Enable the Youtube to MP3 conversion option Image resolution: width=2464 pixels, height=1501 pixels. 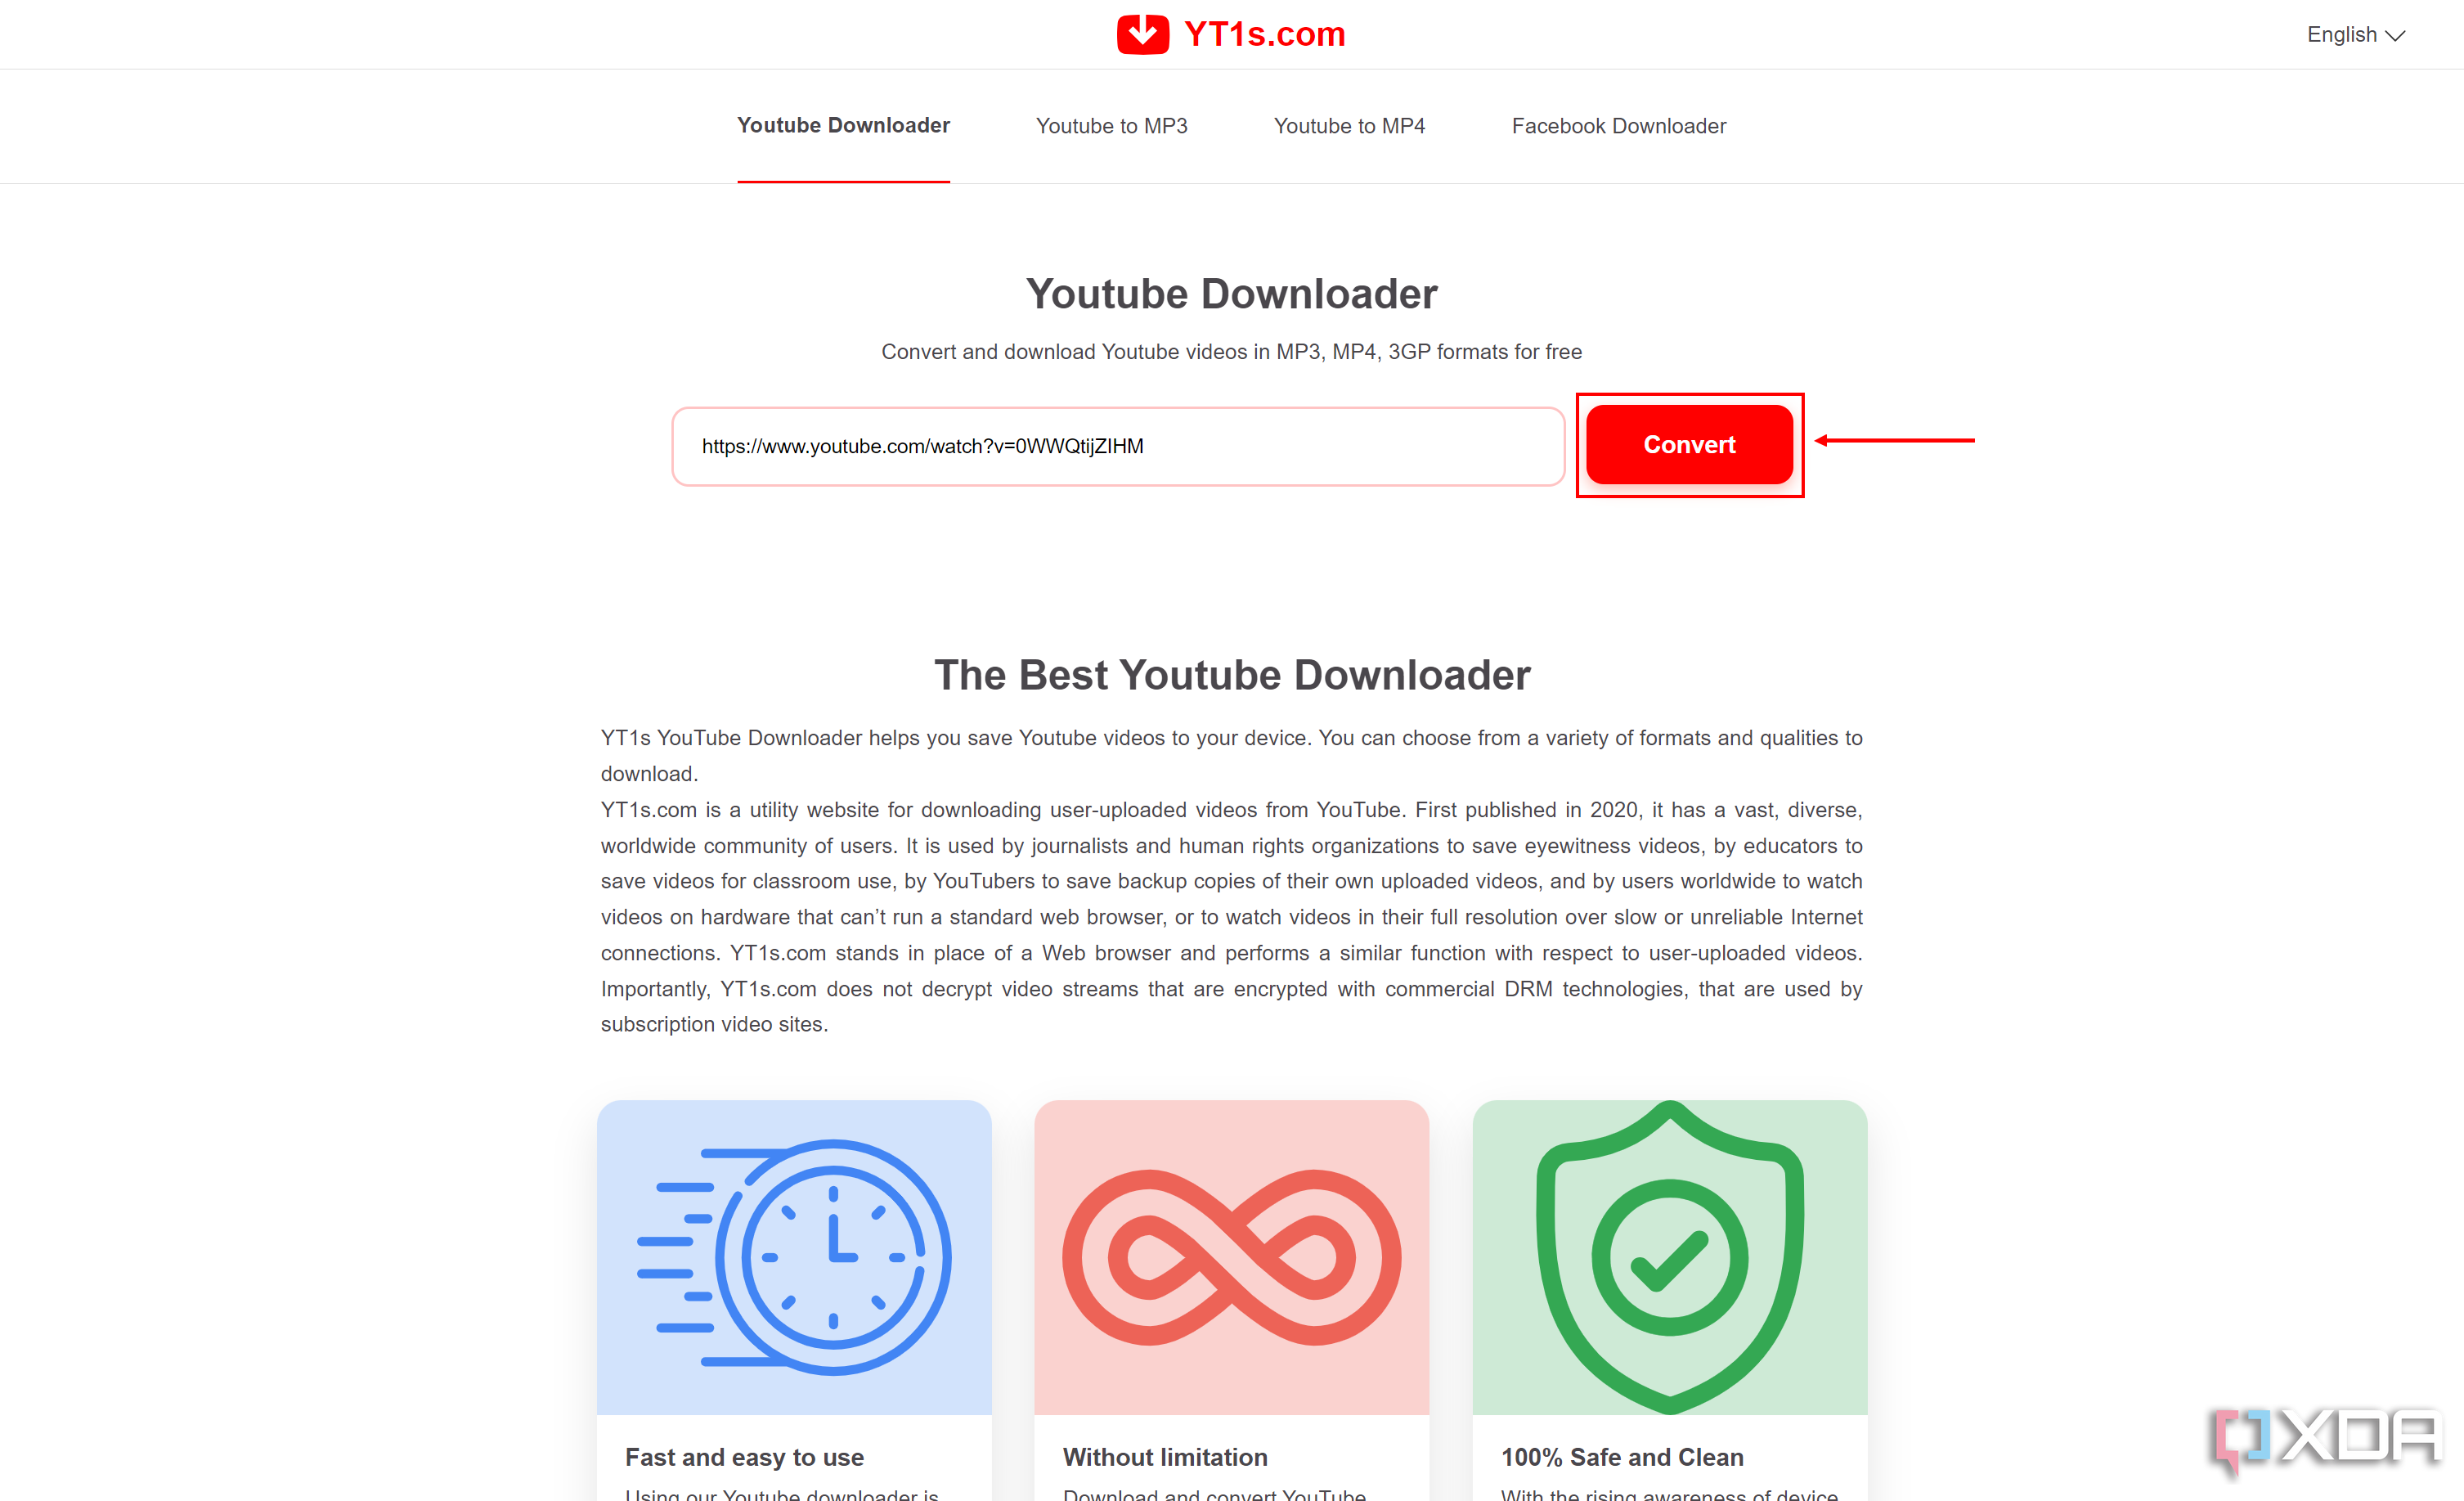tap(1112, 125)
